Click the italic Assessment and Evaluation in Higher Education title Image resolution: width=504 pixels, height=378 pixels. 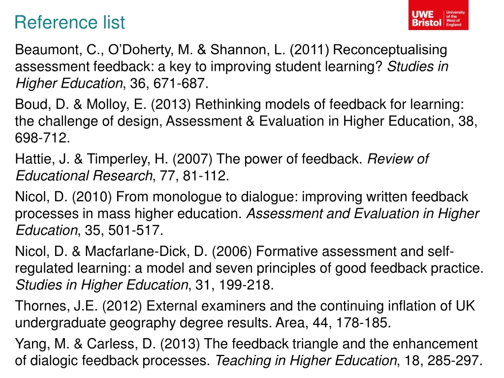click(x=247, y=222)
